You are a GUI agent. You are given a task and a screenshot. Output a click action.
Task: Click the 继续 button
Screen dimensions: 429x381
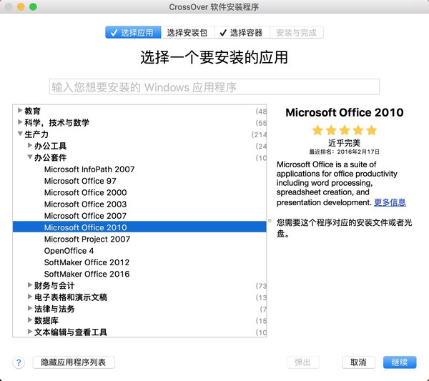coord(400,362)
